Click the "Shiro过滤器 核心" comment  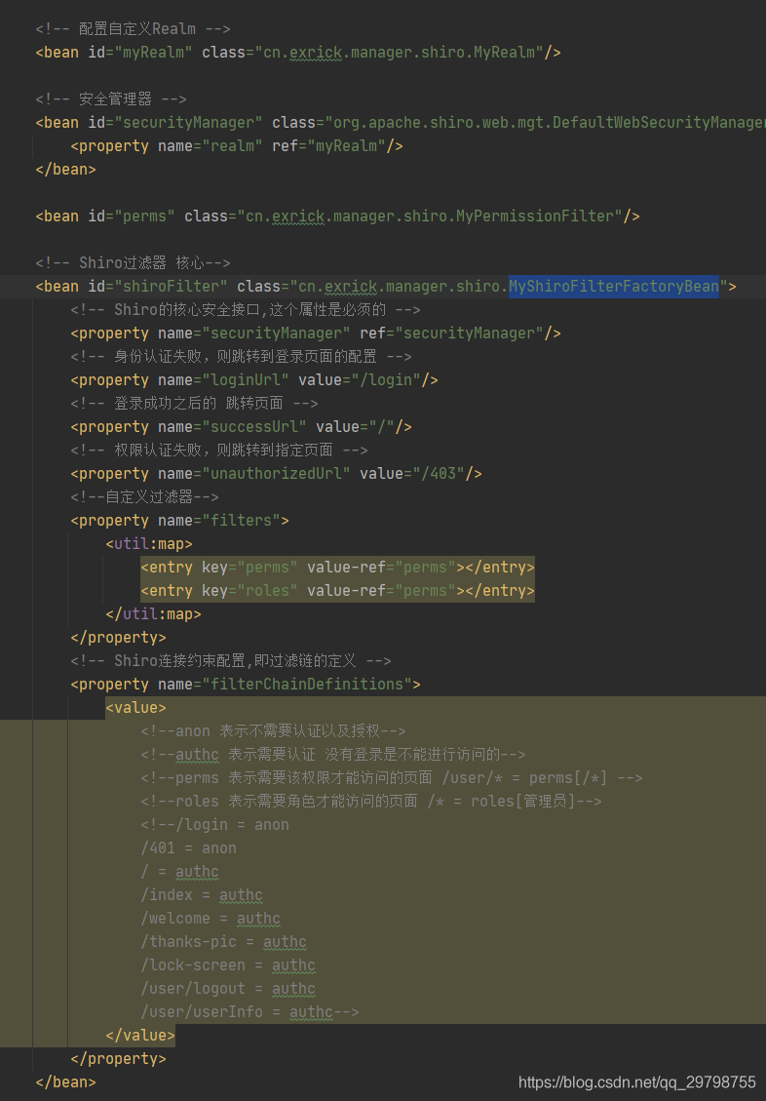pyautogui.click(x=134, y=263)
